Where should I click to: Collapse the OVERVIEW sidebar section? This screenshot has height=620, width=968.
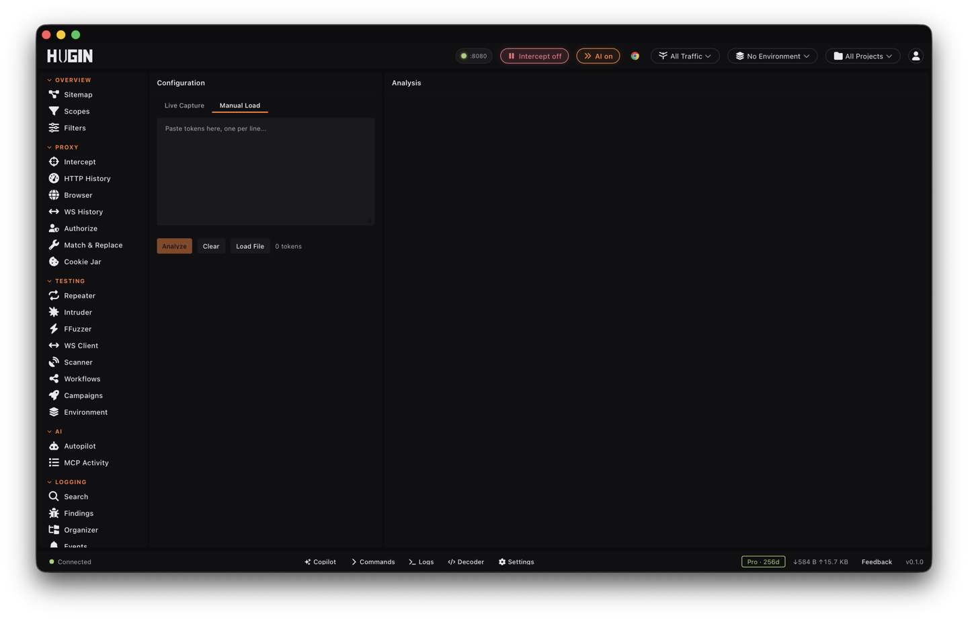coord(69,80)
